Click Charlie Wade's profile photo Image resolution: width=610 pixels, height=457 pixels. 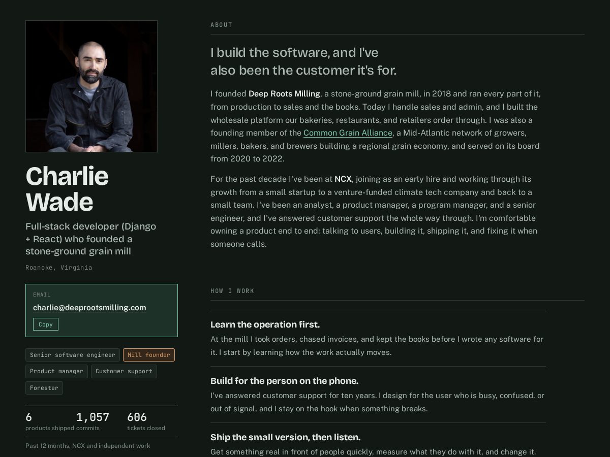point(91,86)
